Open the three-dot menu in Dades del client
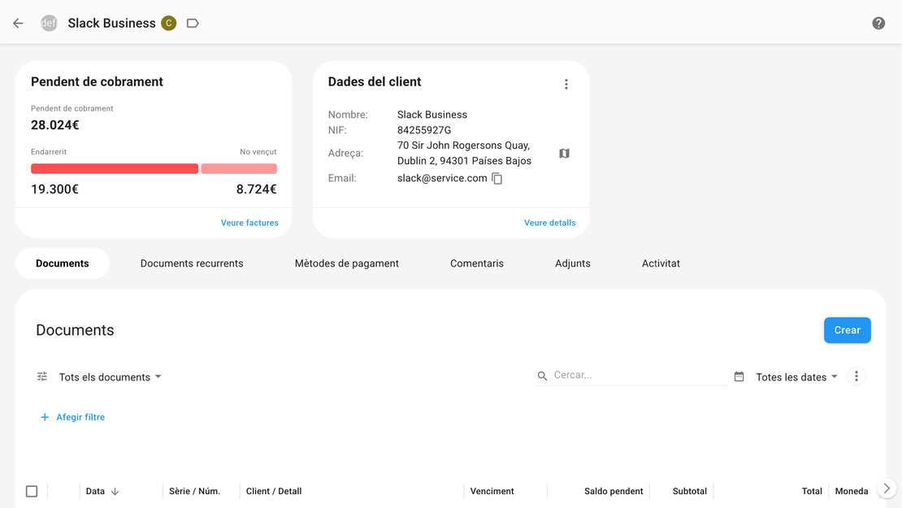902x508 pixels. (x=566, y=85)
